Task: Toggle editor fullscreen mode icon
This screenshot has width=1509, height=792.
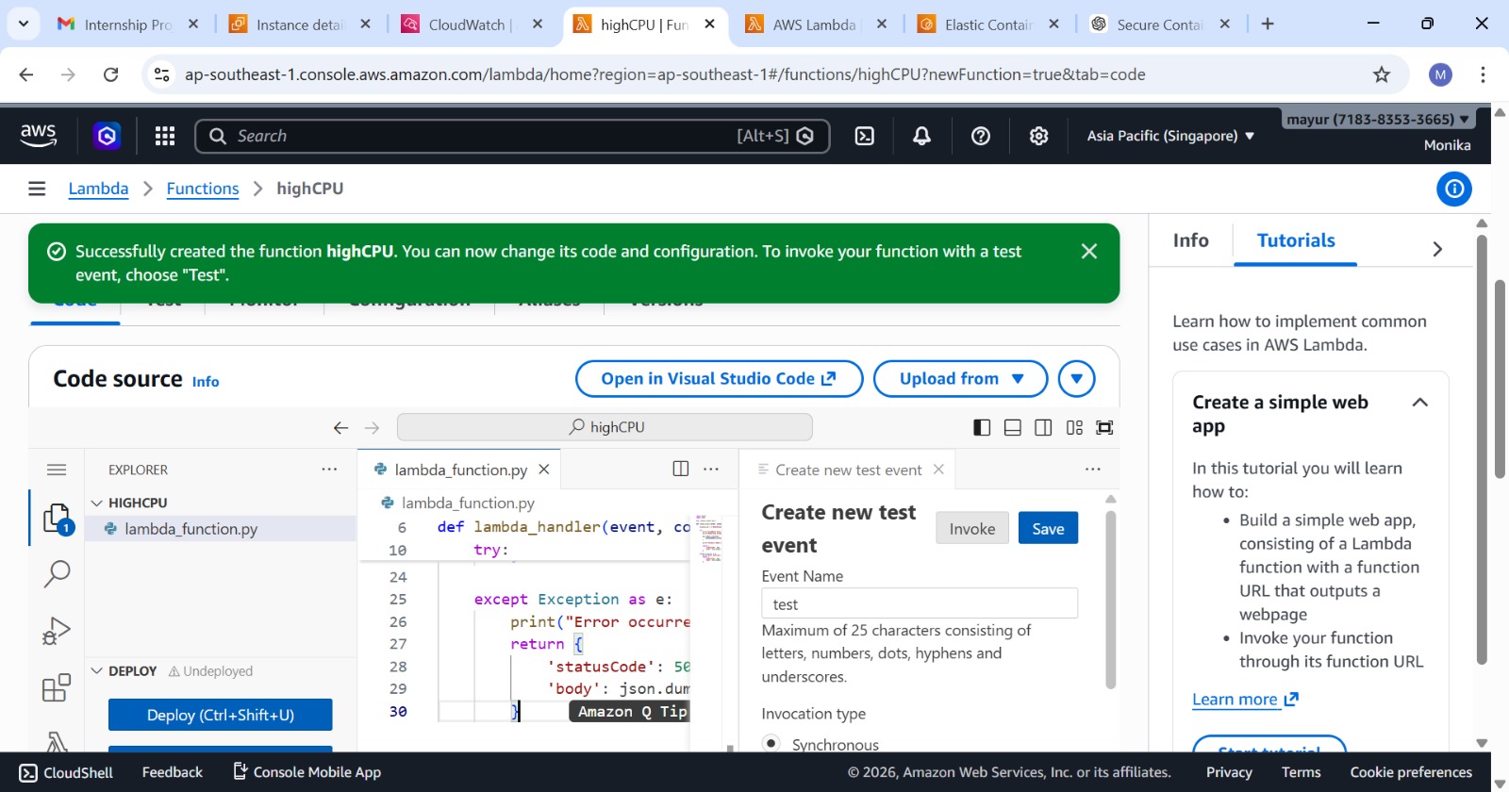Action: click(x=1104, y=428)
